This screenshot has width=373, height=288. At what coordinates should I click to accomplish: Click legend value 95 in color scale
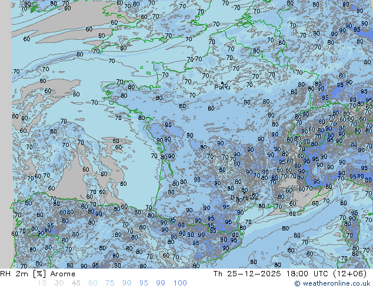coord(144,283)
